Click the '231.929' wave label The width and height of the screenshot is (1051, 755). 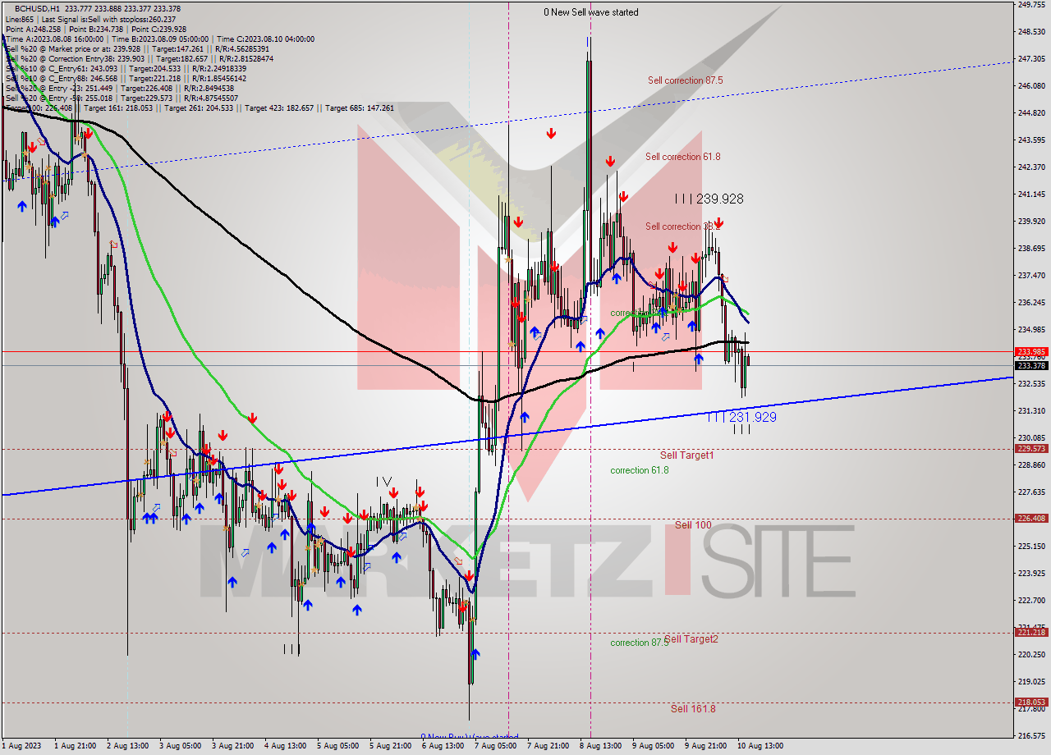tap(752, 417)
